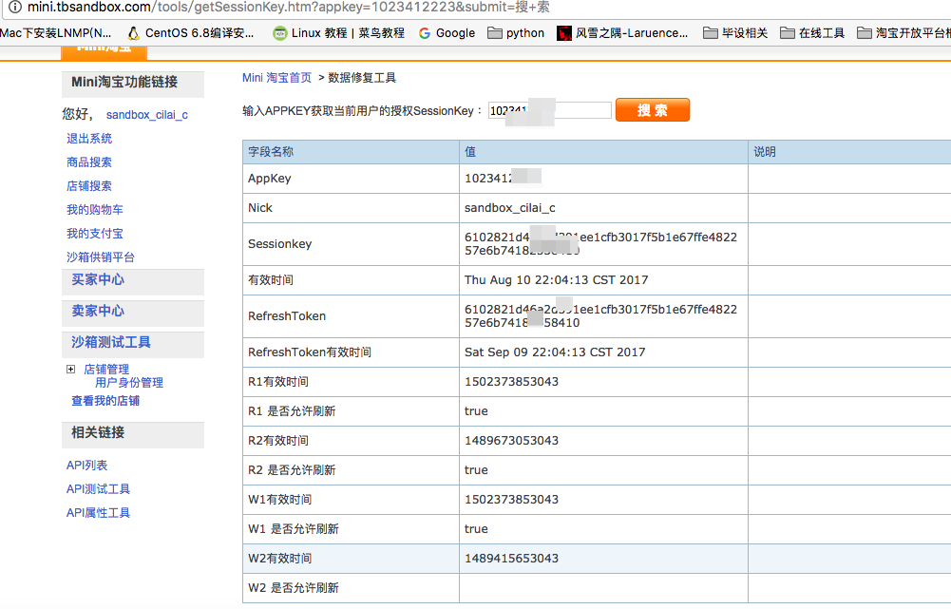The image size is (951, 609).
Task: Click the 有效时间 field label
Action: tap(271, 280)
